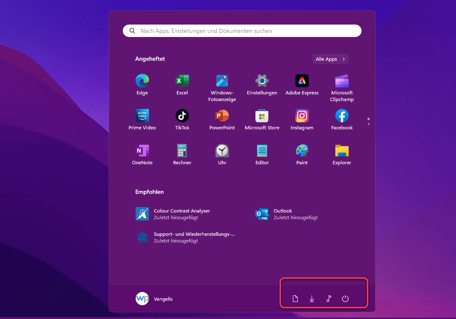Image resolution: width=456 pixels, height=319 pixels.
Task: Show all apps via Alle Apps
Action: coord(330,59)
